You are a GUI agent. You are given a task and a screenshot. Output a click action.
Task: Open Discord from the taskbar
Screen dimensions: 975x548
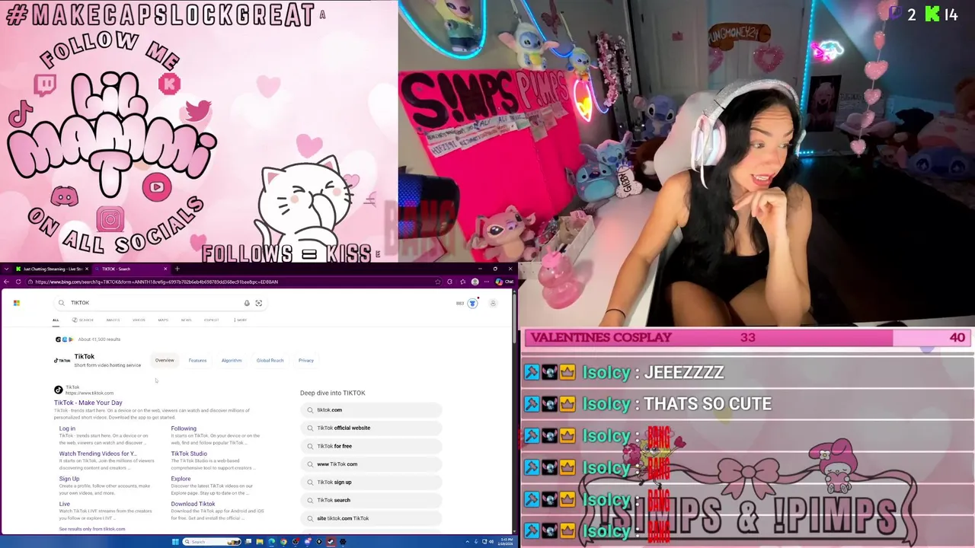(307, 542)
